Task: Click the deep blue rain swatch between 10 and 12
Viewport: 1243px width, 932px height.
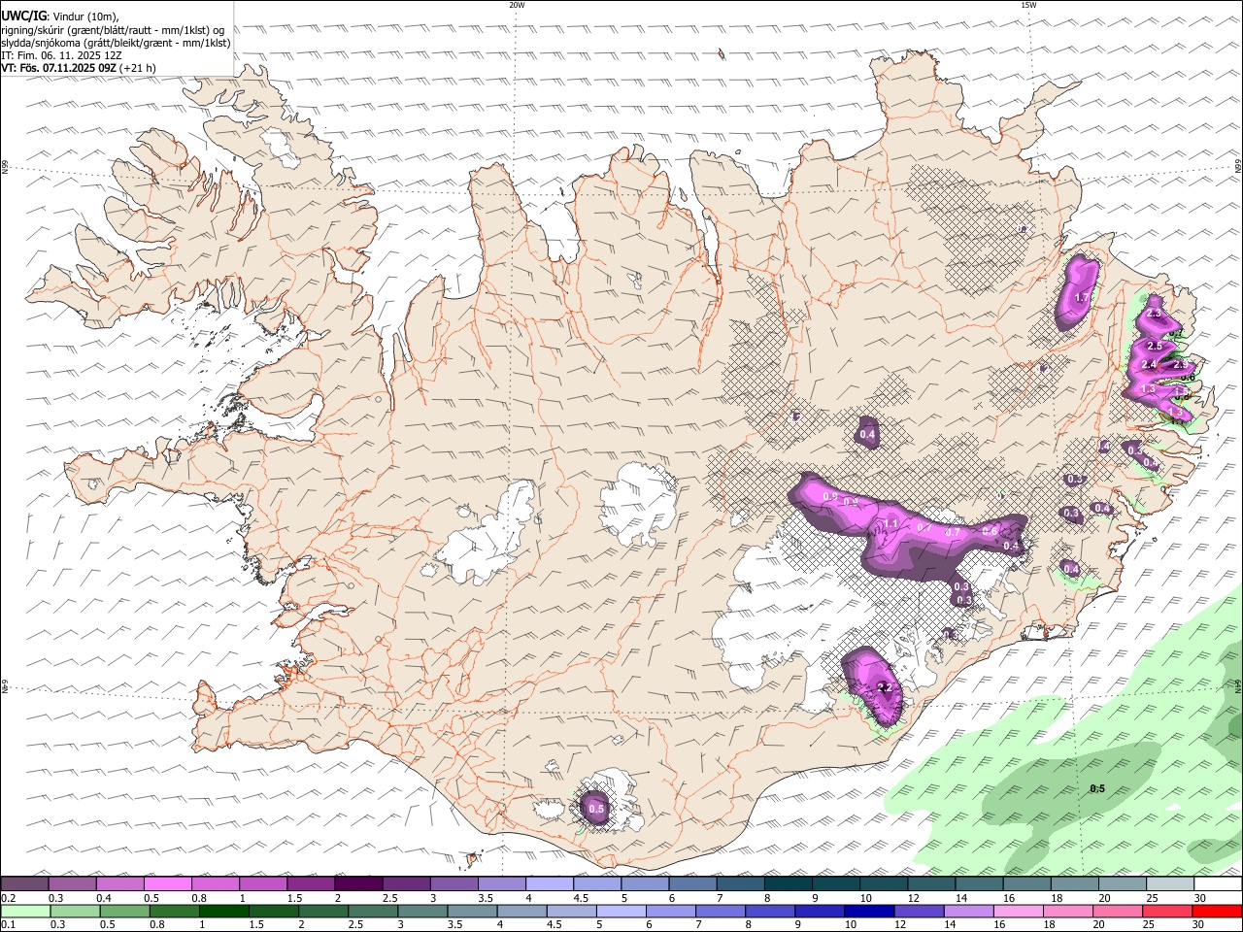Action: pyautogui.click(x=868, y=911)
